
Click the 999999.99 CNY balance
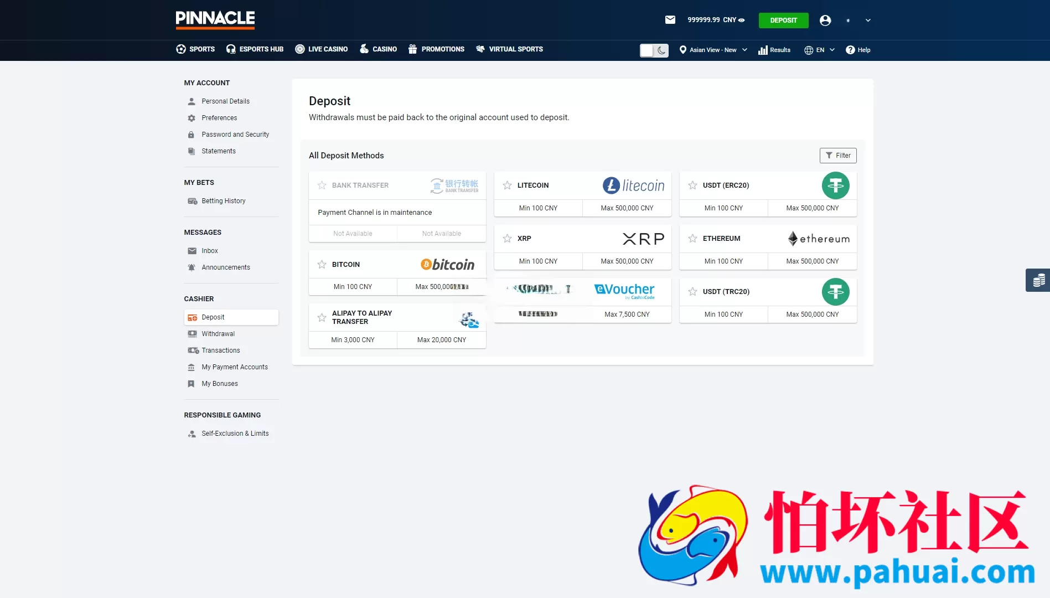(712, 20)
